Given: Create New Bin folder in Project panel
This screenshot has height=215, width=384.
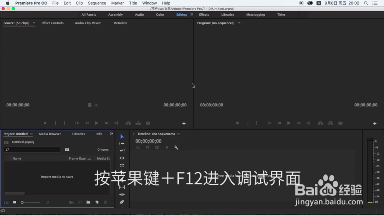Looking at the screenshot, I should click(x=88, y=202).
